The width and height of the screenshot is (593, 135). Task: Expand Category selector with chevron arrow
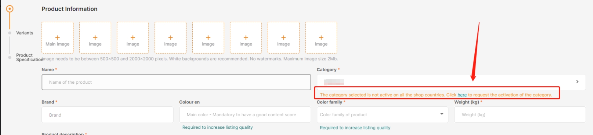(577, 82)
